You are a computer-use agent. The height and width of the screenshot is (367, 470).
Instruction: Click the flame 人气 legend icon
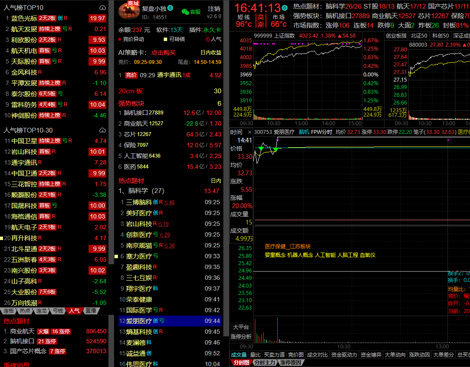pyautogui.click(x=207, y=39)
